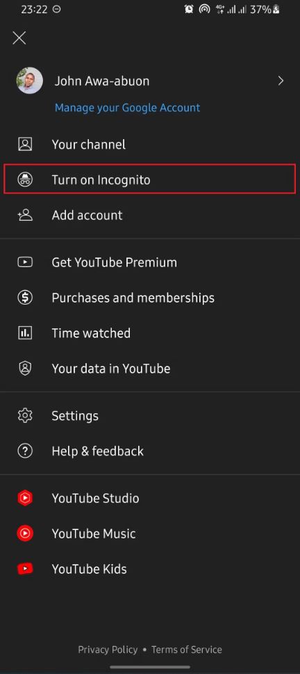Click the Incognito hat-and-glasses icon
300x674 pixels.
25,179
